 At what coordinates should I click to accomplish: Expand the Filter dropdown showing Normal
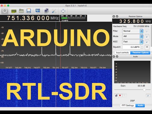(x=133, y=31)
